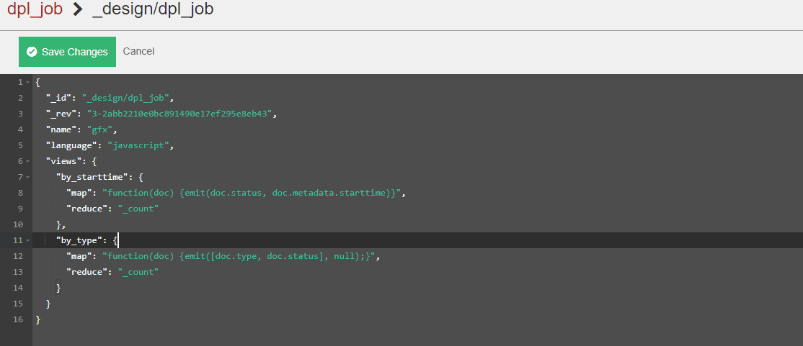Click the "map" key on line 8
The image size is (803, 346).
[79, 194]
